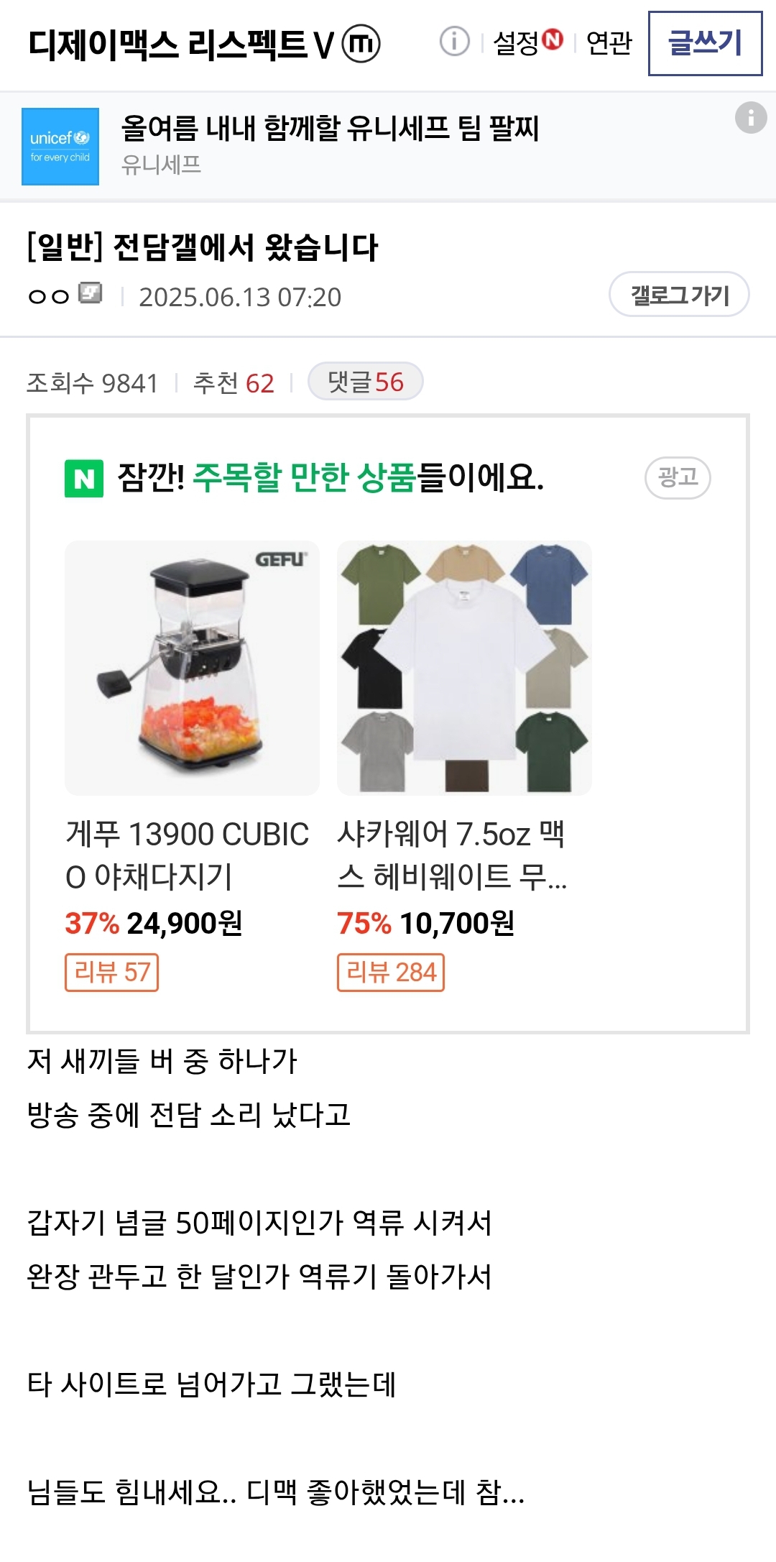
Task: Click the green Naver N logo
Action: pos(84,478)
